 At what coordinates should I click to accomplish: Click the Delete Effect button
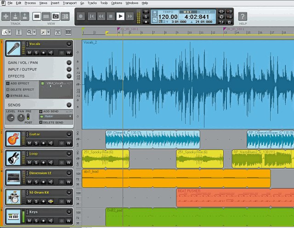(x=20, y=89)
